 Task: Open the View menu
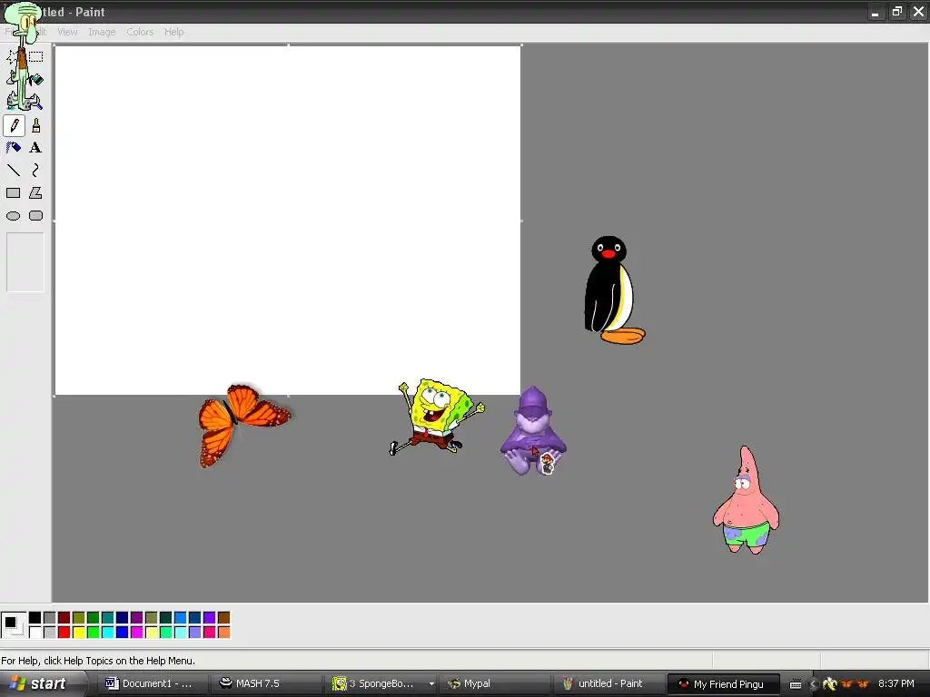[67, 32]
